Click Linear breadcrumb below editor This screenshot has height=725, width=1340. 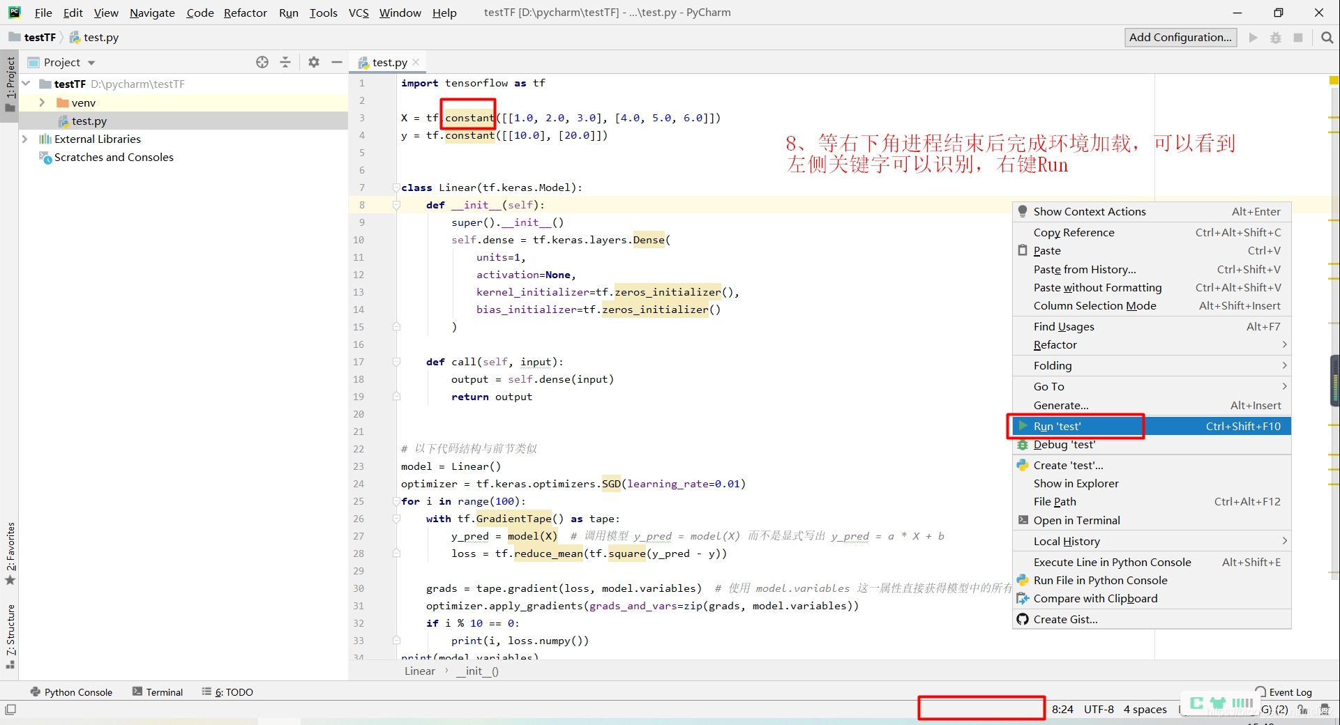point(420,671)
